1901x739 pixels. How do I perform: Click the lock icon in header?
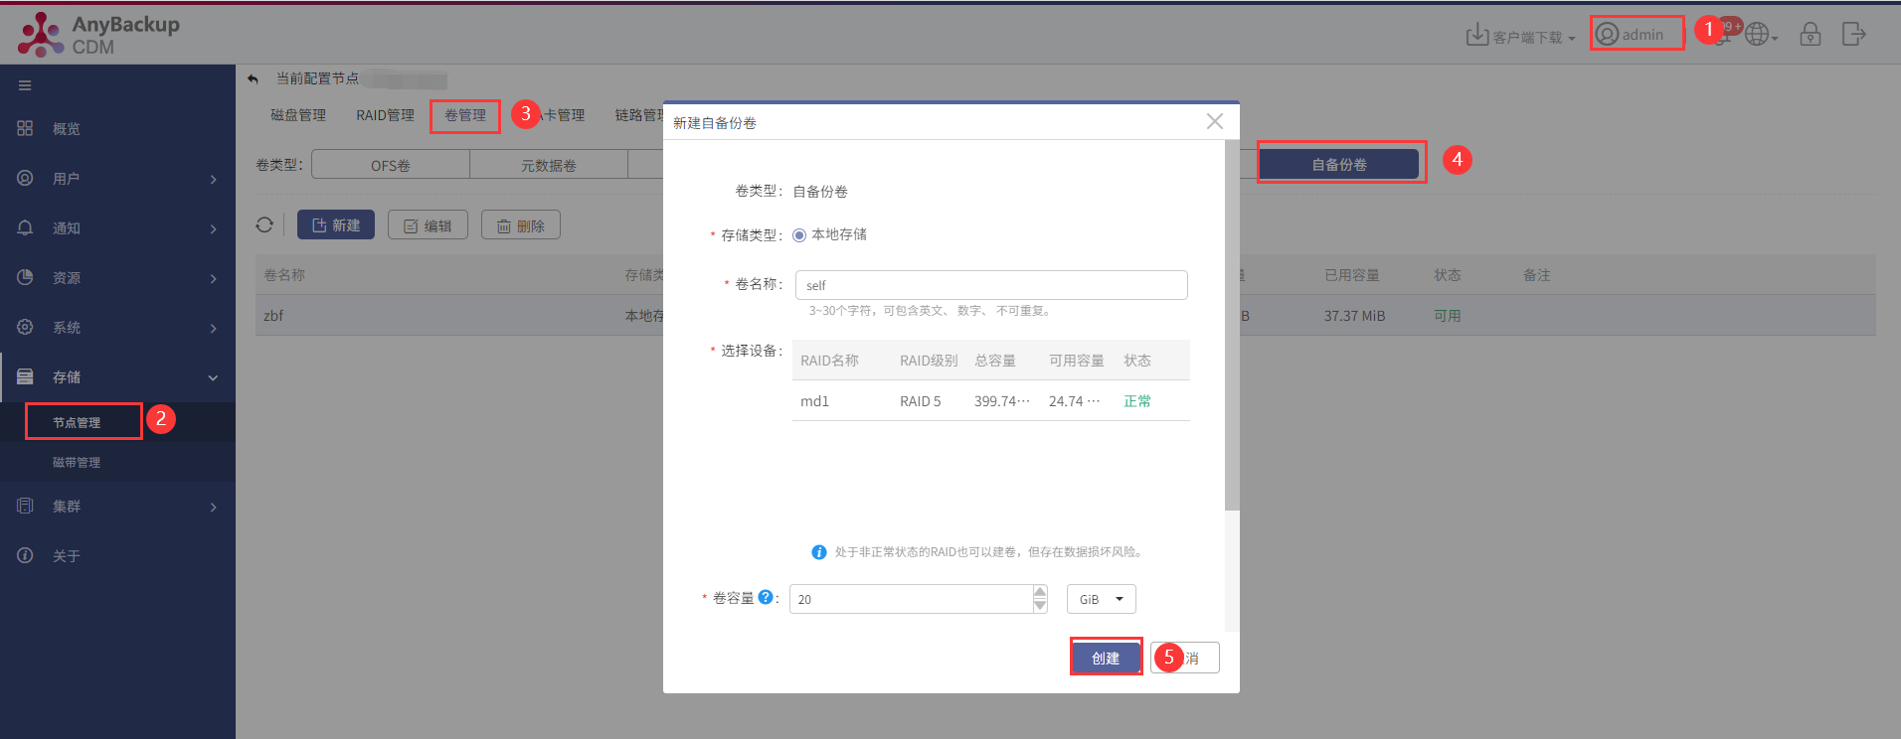(1811, 35)
